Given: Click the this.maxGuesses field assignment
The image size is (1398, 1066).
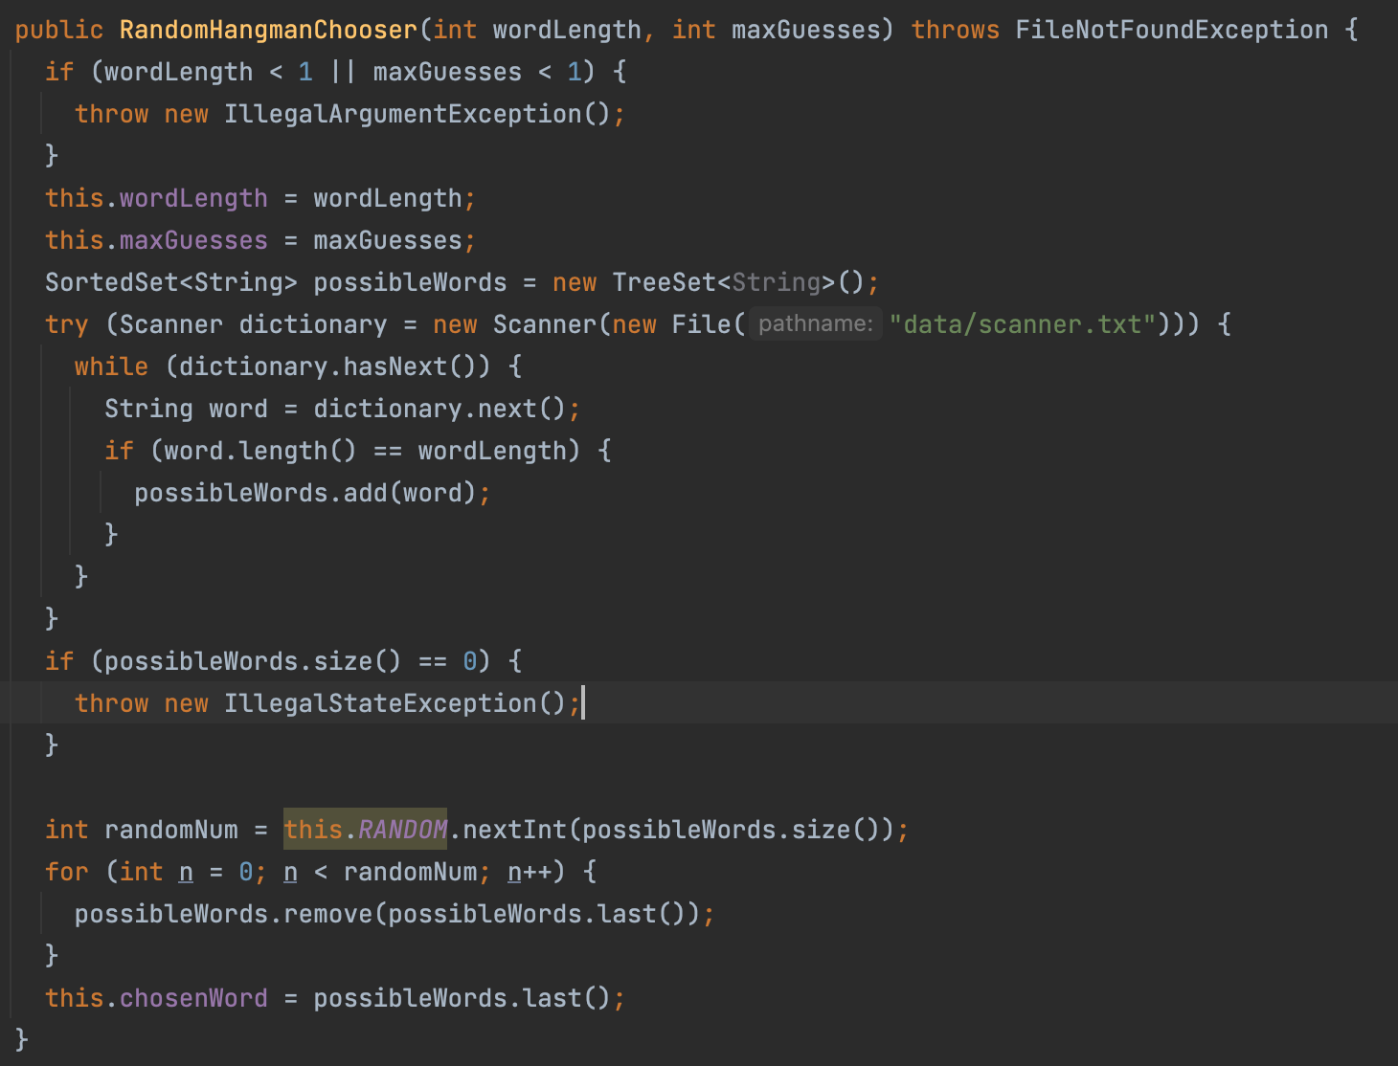Looking at the screenshot, I should coord(193,240).
